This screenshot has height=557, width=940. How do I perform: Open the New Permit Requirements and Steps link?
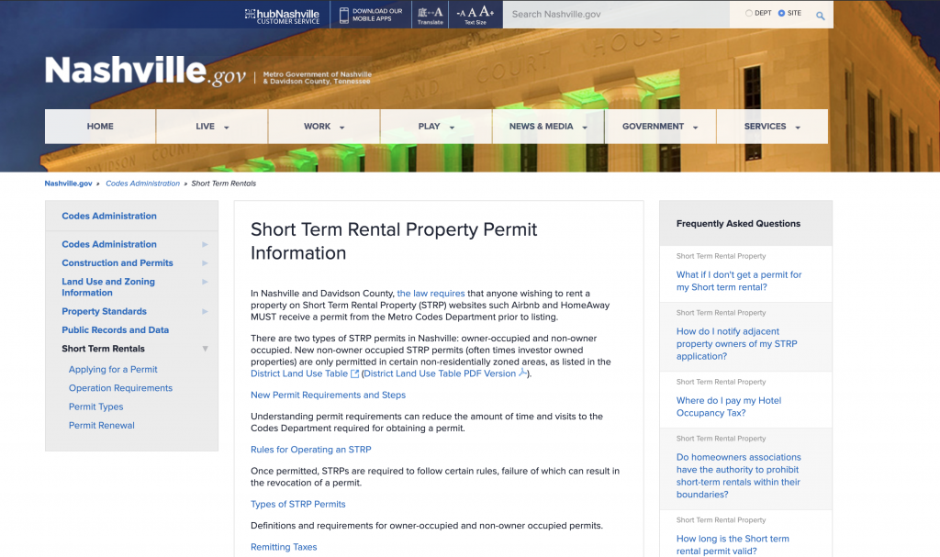point(328,395)
